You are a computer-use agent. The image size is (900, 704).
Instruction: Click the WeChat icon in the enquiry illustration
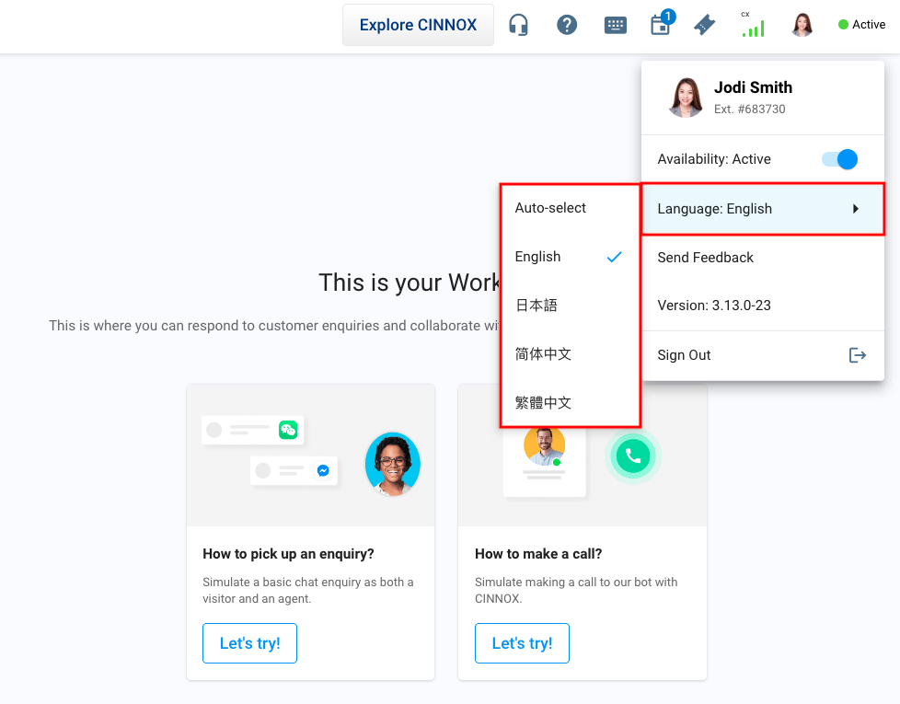pyautogui.click(x=287, y=429)
